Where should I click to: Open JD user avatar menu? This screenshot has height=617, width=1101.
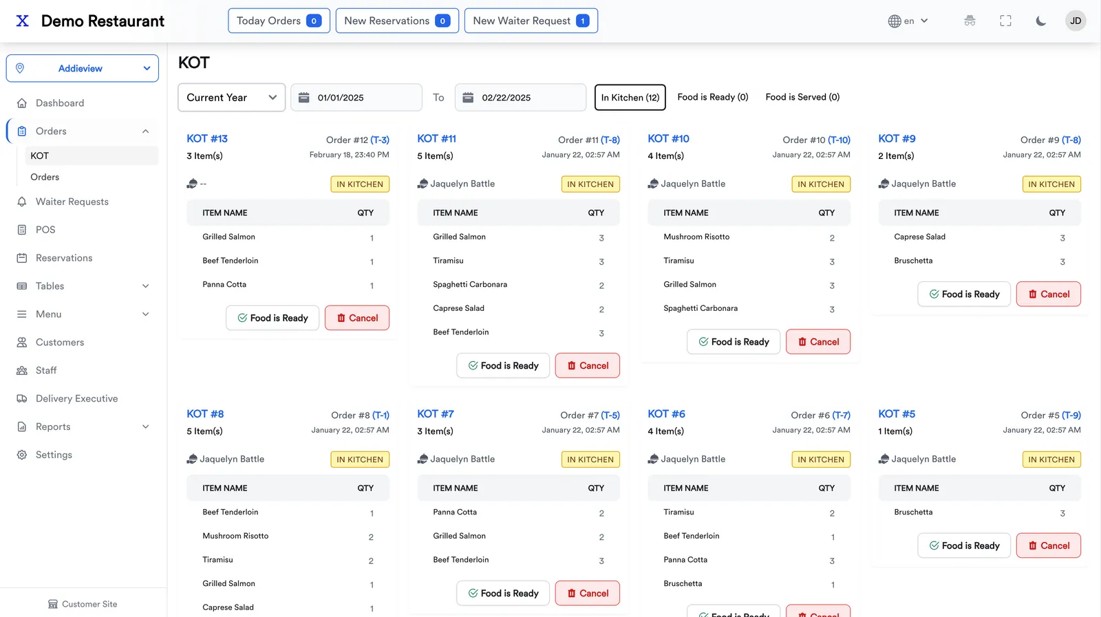pyautogui.click(x=1076, y=21)
